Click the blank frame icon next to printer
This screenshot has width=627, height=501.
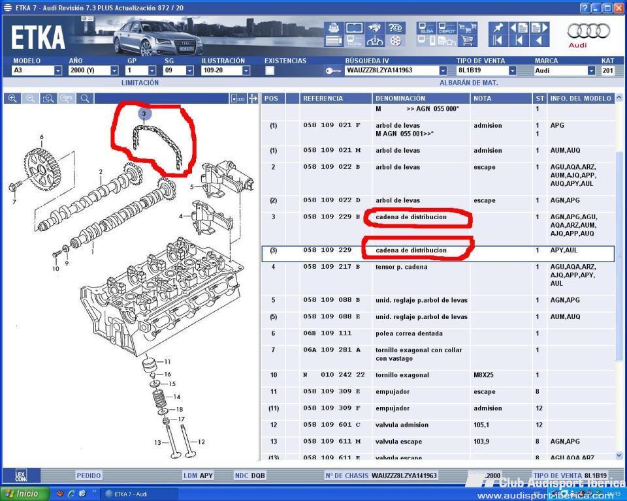click(x=354, y=27)
